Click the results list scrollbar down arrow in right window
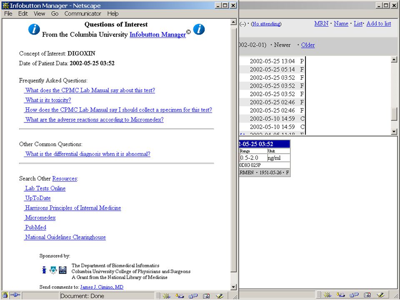400x300 pixels. pyautogui.click(x=394, y=132)
